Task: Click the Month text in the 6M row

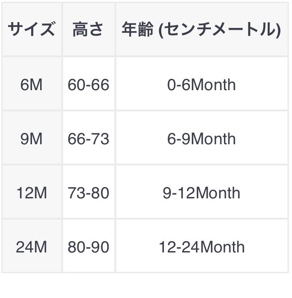Action: pos(214,84)
